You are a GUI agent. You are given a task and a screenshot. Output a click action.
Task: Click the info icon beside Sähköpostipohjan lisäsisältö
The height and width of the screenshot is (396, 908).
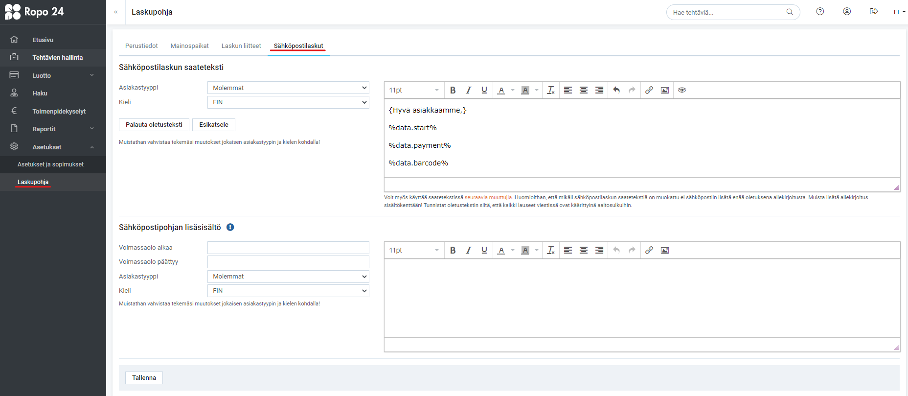[x=230, y=227]
